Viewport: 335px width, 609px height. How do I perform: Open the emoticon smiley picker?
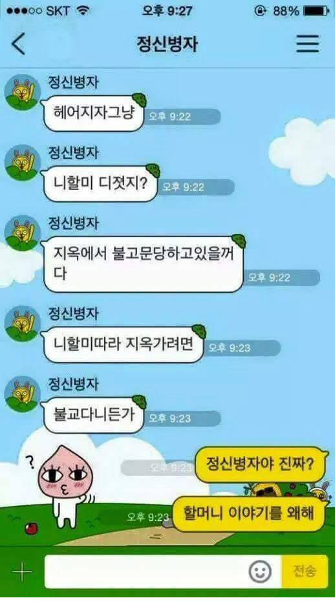pos(260,571)
